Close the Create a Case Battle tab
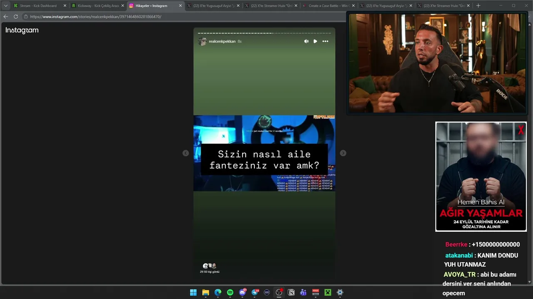The width and height of the screenshot is (533, 299). click(x=353, y=6)
